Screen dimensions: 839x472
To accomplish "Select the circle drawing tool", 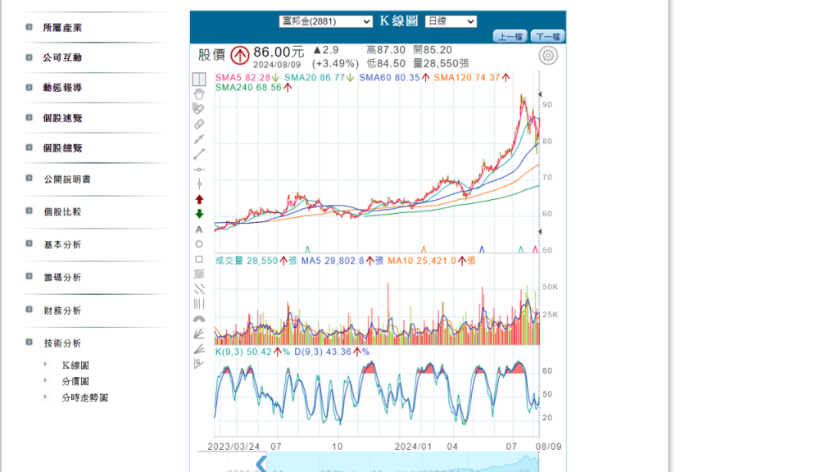I will point(199,244).
